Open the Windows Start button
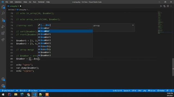 (x=3, y=95)
